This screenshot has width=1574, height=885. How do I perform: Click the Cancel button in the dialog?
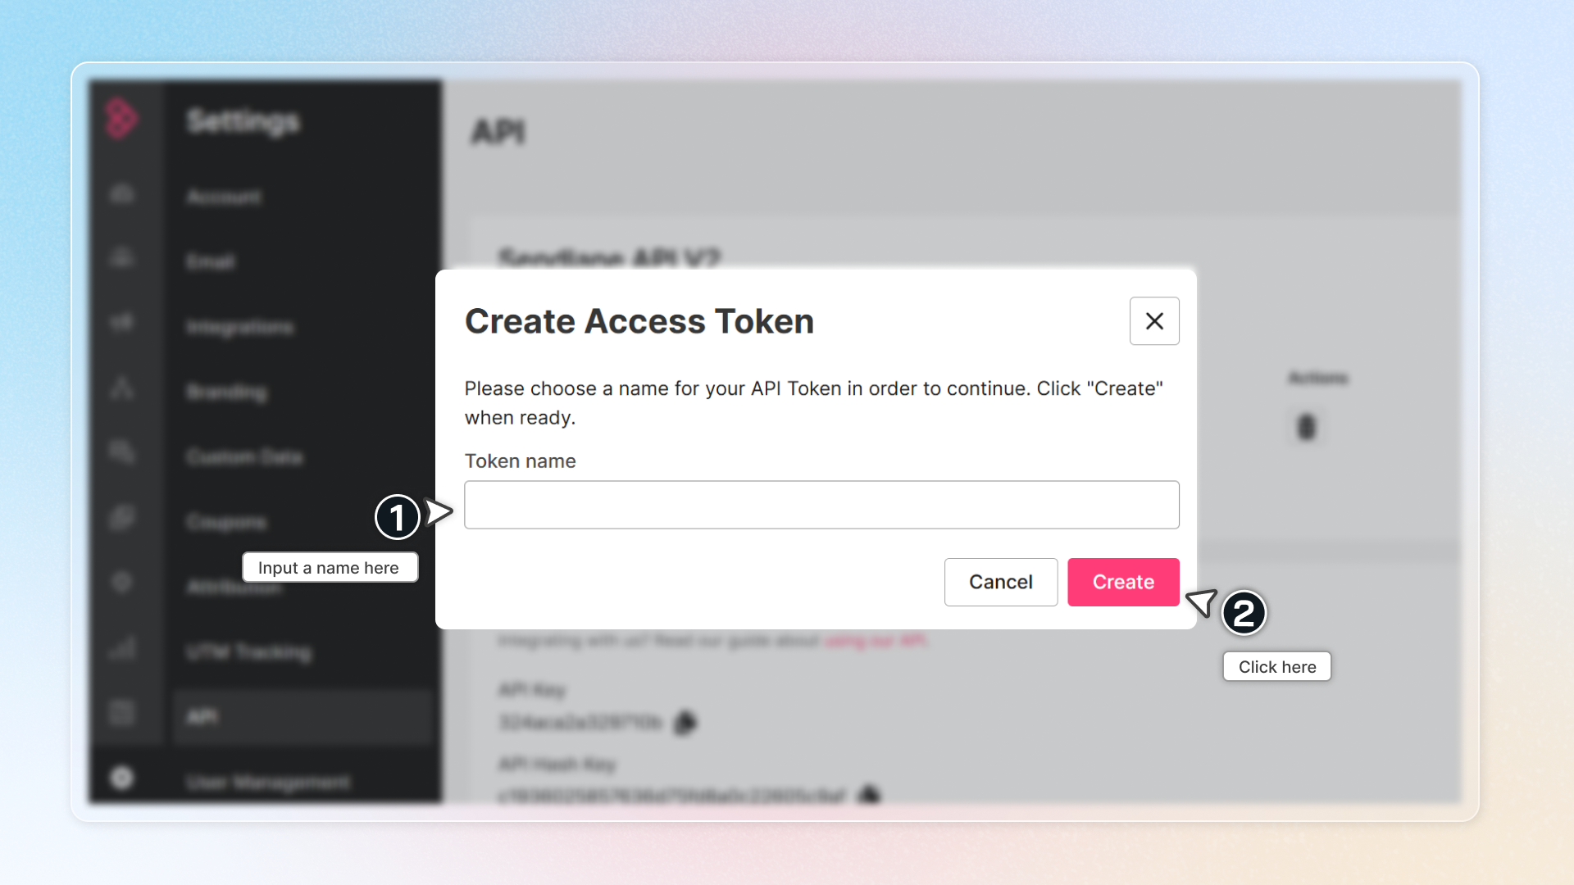1000,582
